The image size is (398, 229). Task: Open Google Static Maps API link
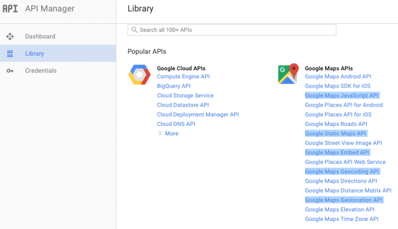pyautogui.click(x=335, y=133)
